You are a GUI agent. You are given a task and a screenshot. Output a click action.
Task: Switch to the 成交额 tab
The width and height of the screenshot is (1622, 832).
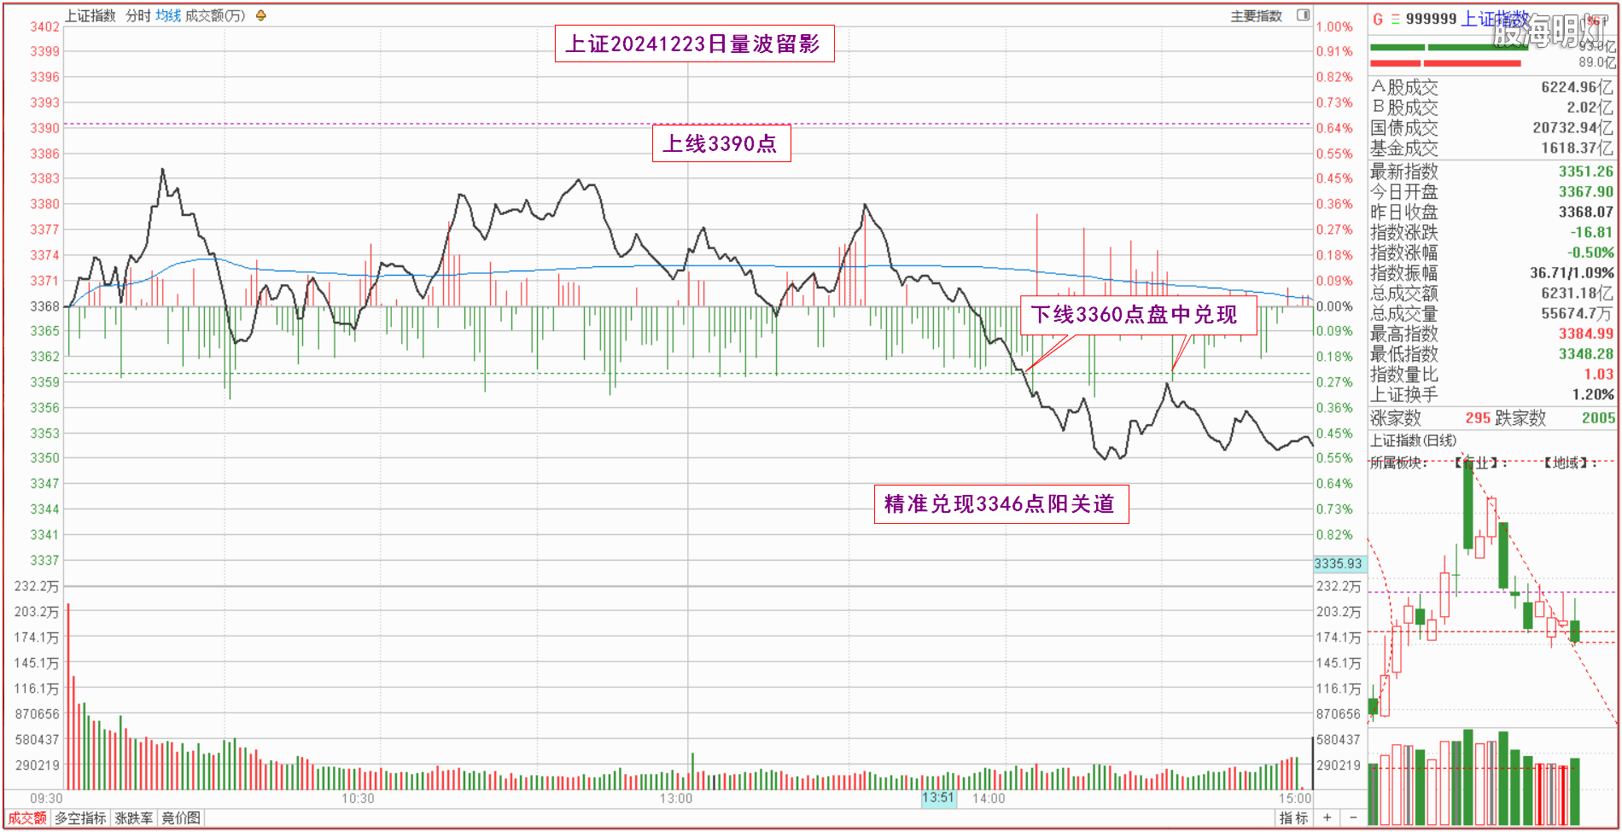click(x=27, y=817)
